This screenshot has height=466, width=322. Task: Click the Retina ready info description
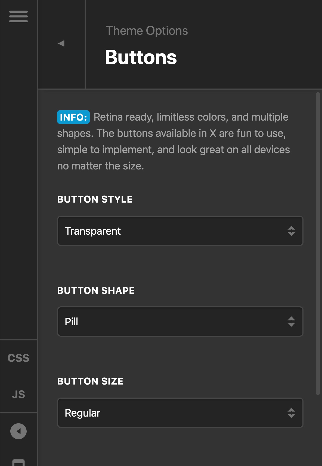point(174,141)
